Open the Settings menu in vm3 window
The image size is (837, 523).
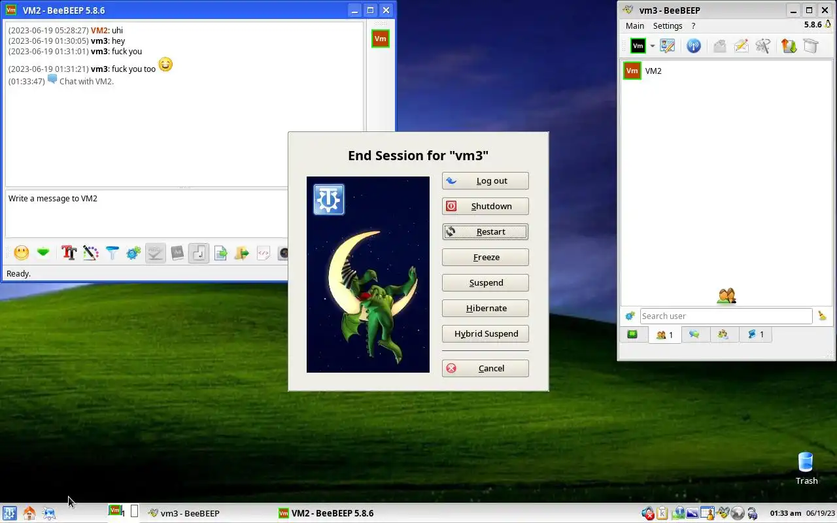point(668,25)
